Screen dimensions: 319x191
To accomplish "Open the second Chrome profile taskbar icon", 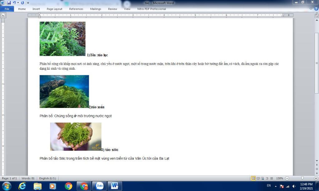I will [x=84, y=186].
